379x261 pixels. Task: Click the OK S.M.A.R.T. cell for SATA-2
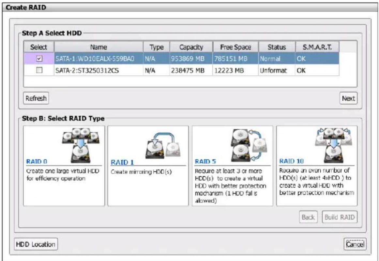[317, 70]
